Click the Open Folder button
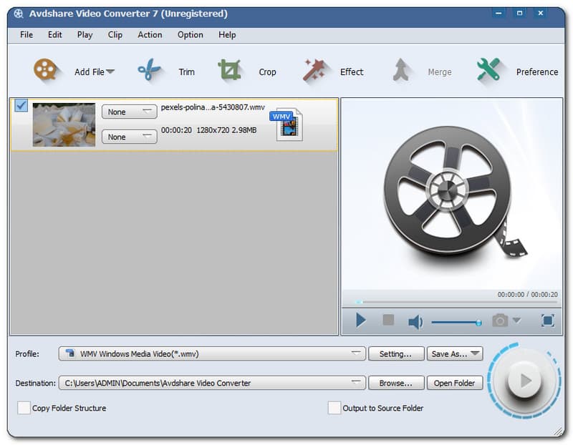 tap(455, 383)
